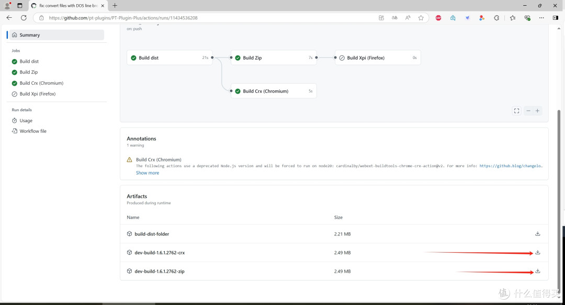Image resolution: width=565 pixels, height=305 pixels.
Task: Open the Build Crx (Chromium) job in sidebar
Action: click(41, 83)
